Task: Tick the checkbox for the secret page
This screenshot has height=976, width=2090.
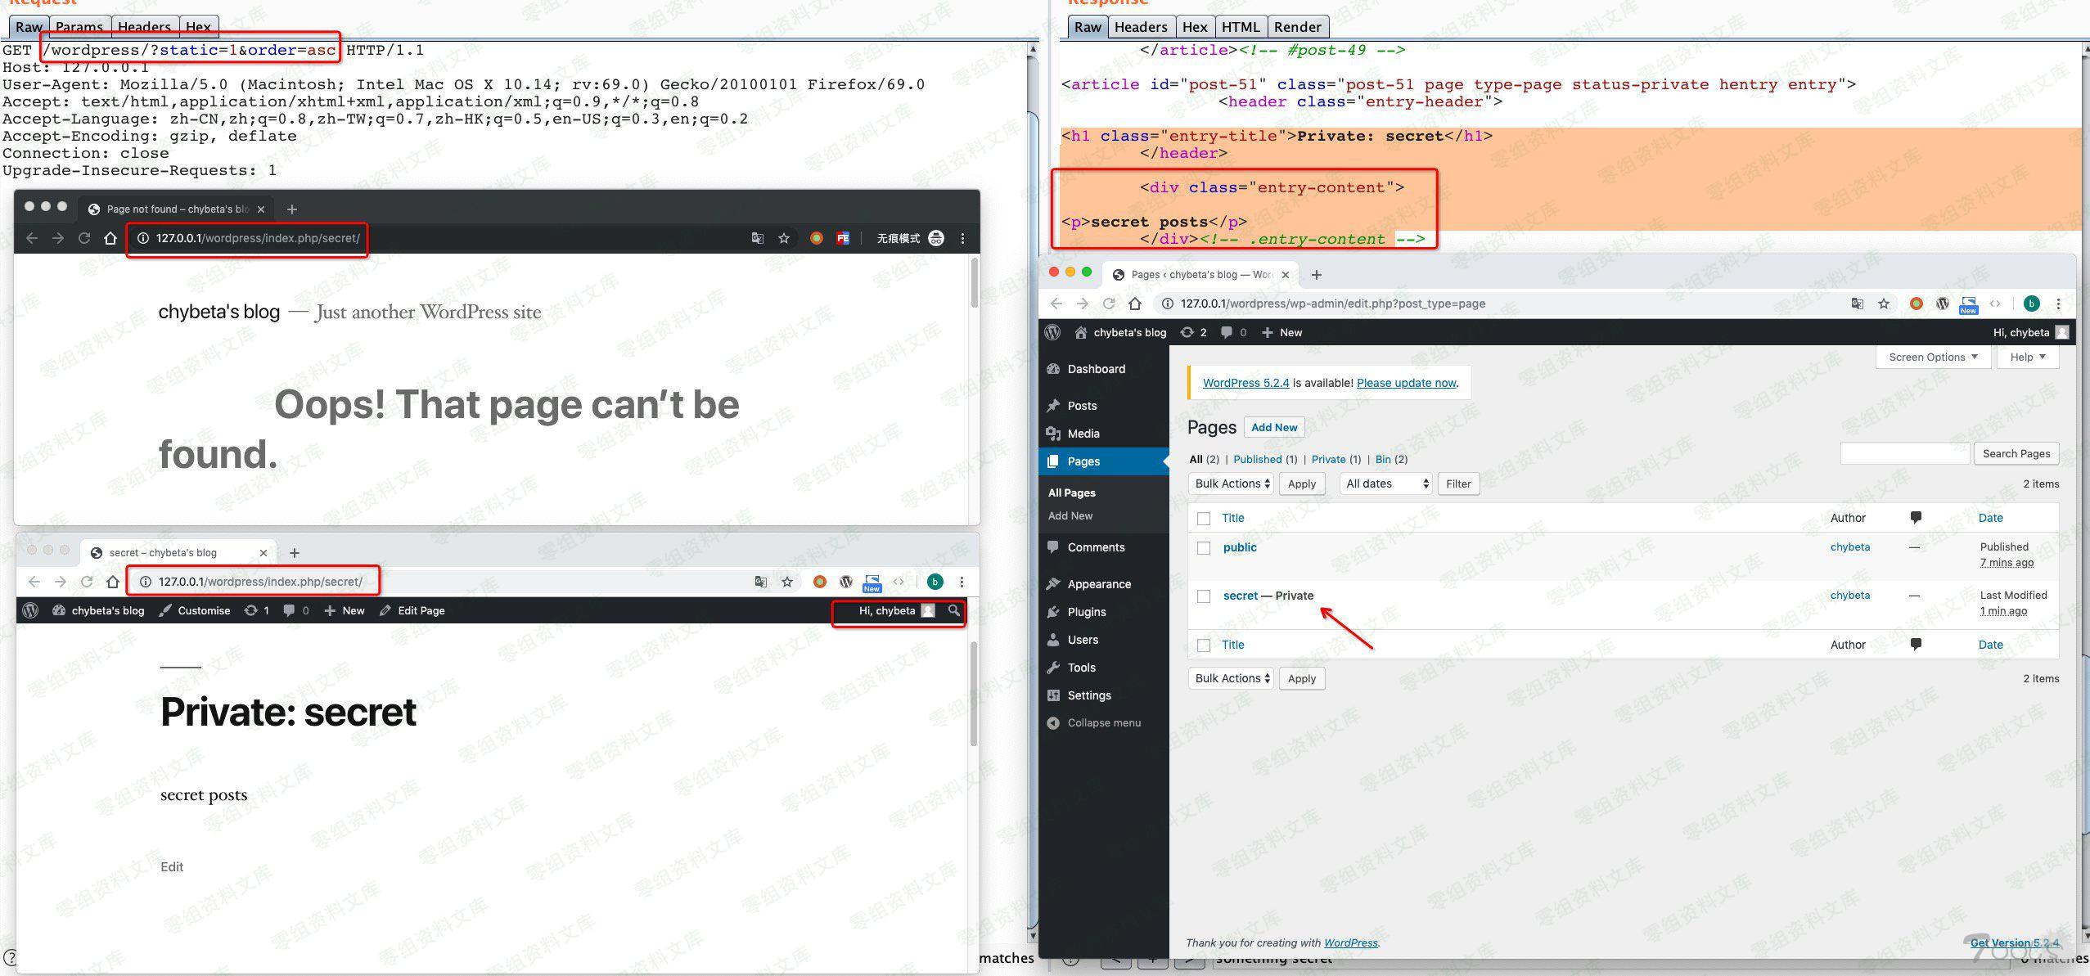Action: (1203, 596)
